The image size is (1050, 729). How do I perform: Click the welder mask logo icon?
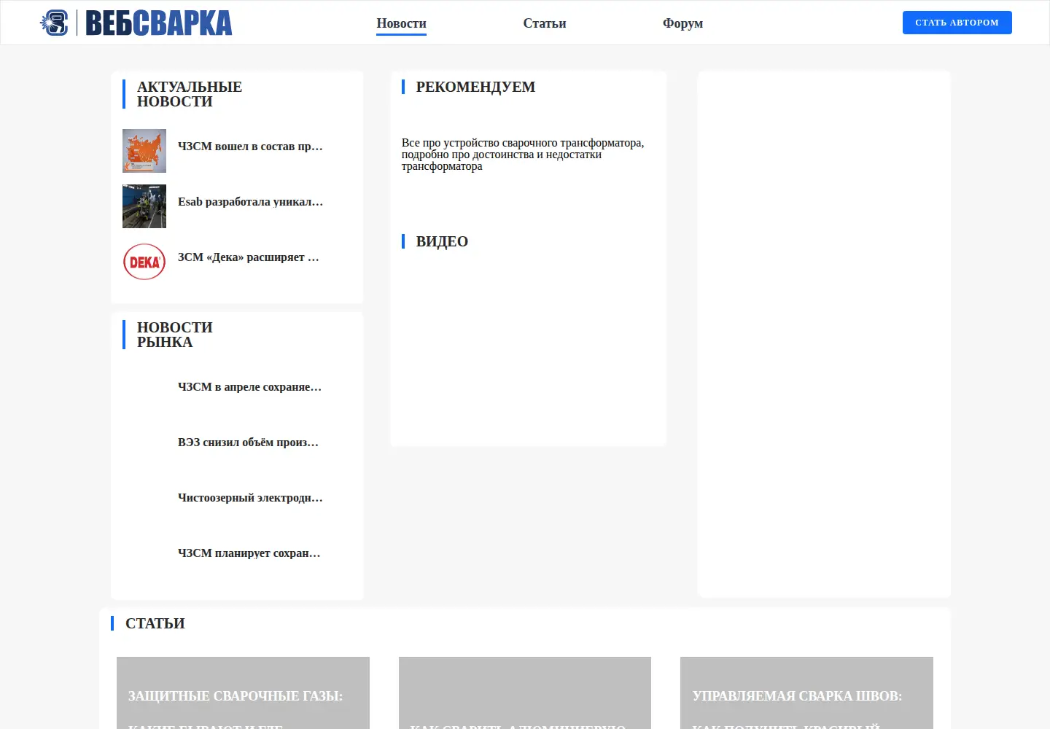[55, 23]
